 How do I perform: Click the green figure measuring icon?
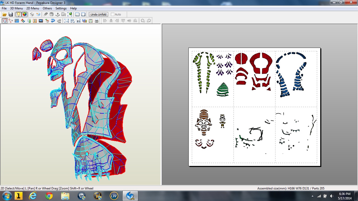pyautogui.click(x=29, y=21)
